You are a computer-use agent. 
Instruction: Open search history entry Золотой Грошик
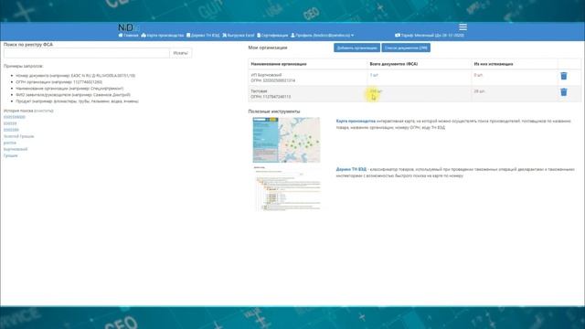pos(18,136)
